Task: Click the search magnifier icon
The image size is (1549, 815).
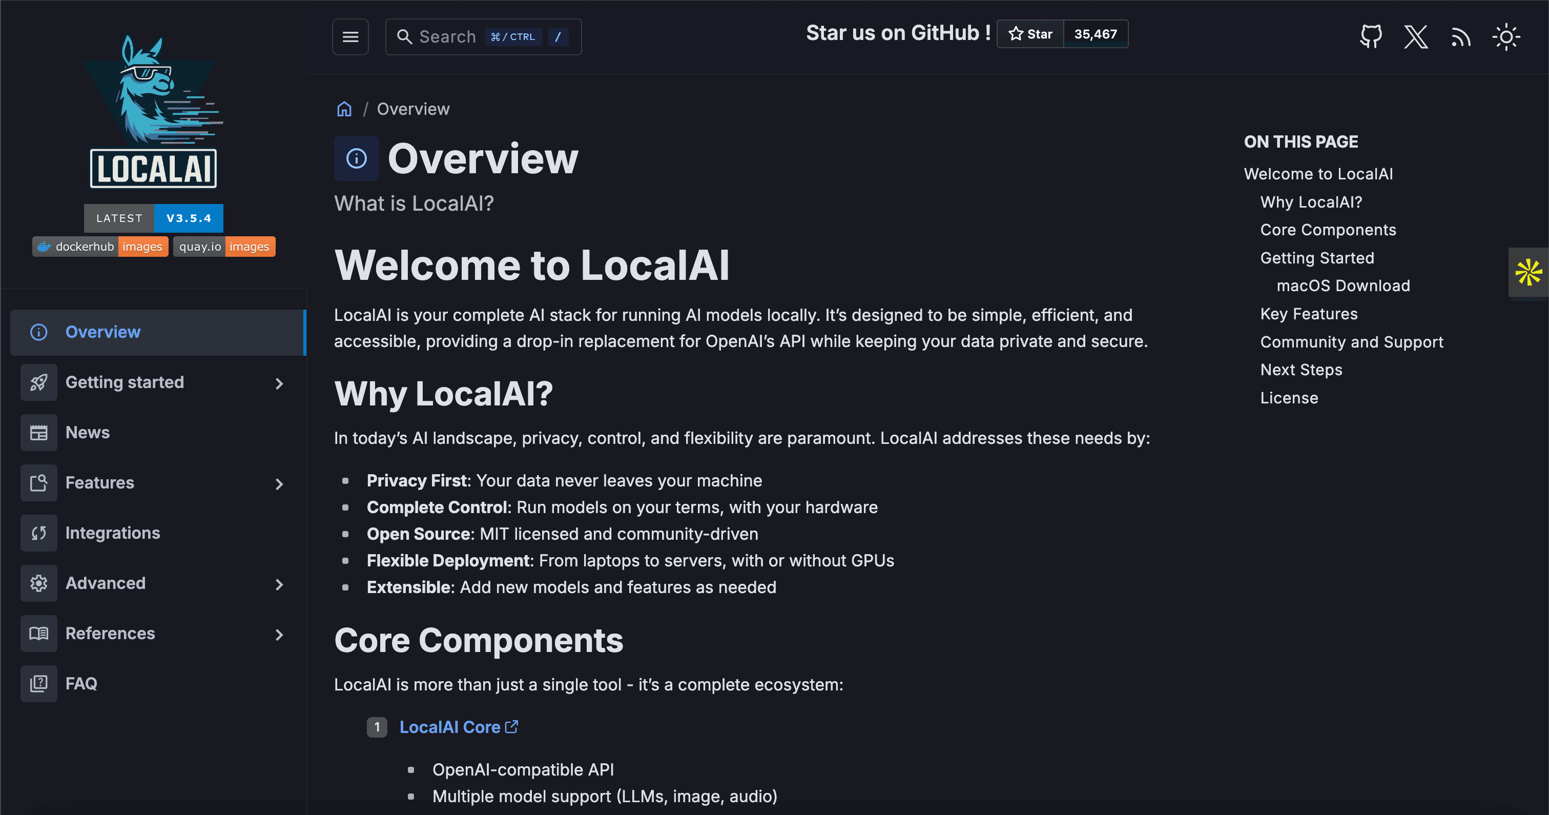Action: click(x=404, y=37)
